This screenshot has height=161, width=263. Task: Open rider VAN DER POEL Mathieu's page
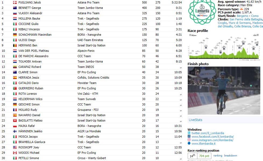[x=34, y=51]
